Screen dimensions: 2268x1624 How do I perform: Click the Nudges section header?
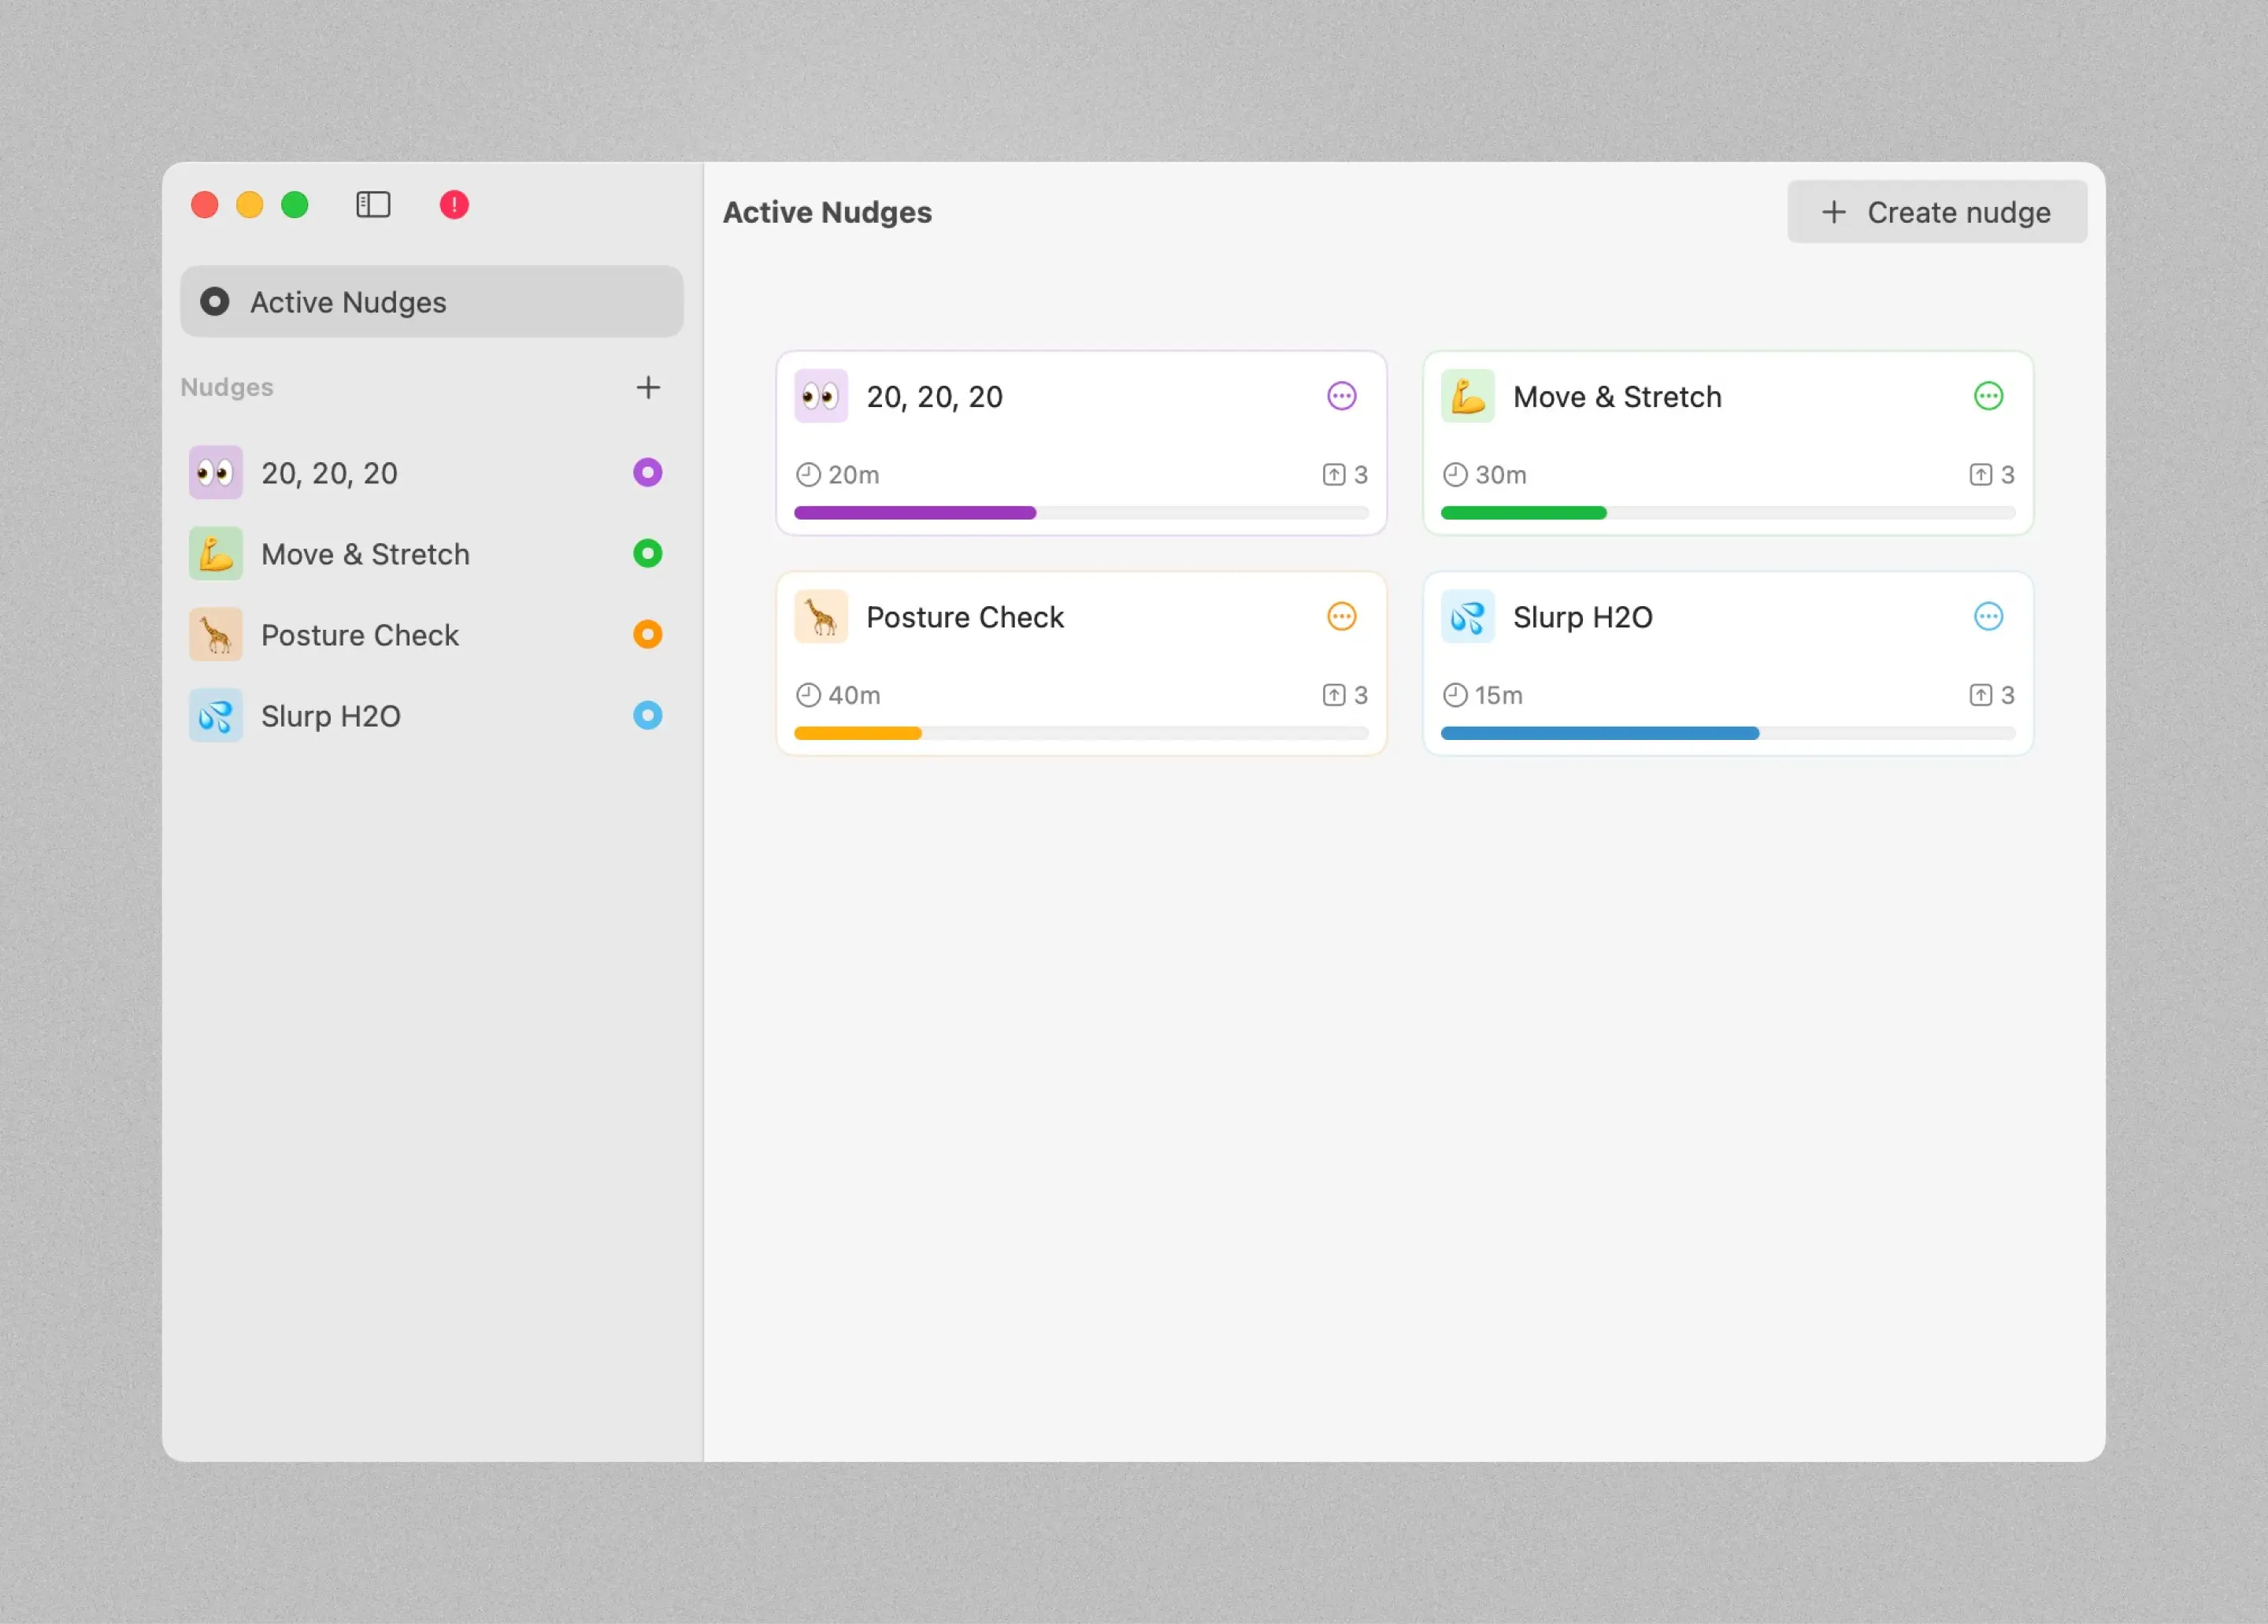pyautogui.click(x=227, y=388)
